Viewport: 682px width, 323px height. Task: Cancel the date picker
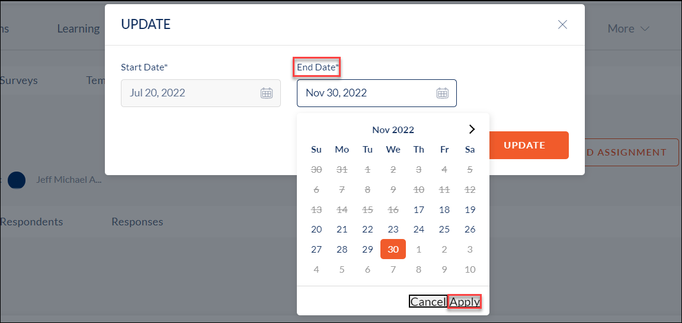pos(428,302)
